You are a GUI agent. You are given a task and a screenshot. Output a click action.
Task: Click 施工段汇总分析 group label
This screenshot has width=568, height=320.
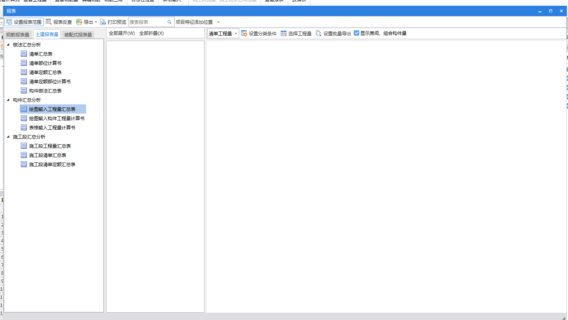pyautogui.click(x=29, y=137)
